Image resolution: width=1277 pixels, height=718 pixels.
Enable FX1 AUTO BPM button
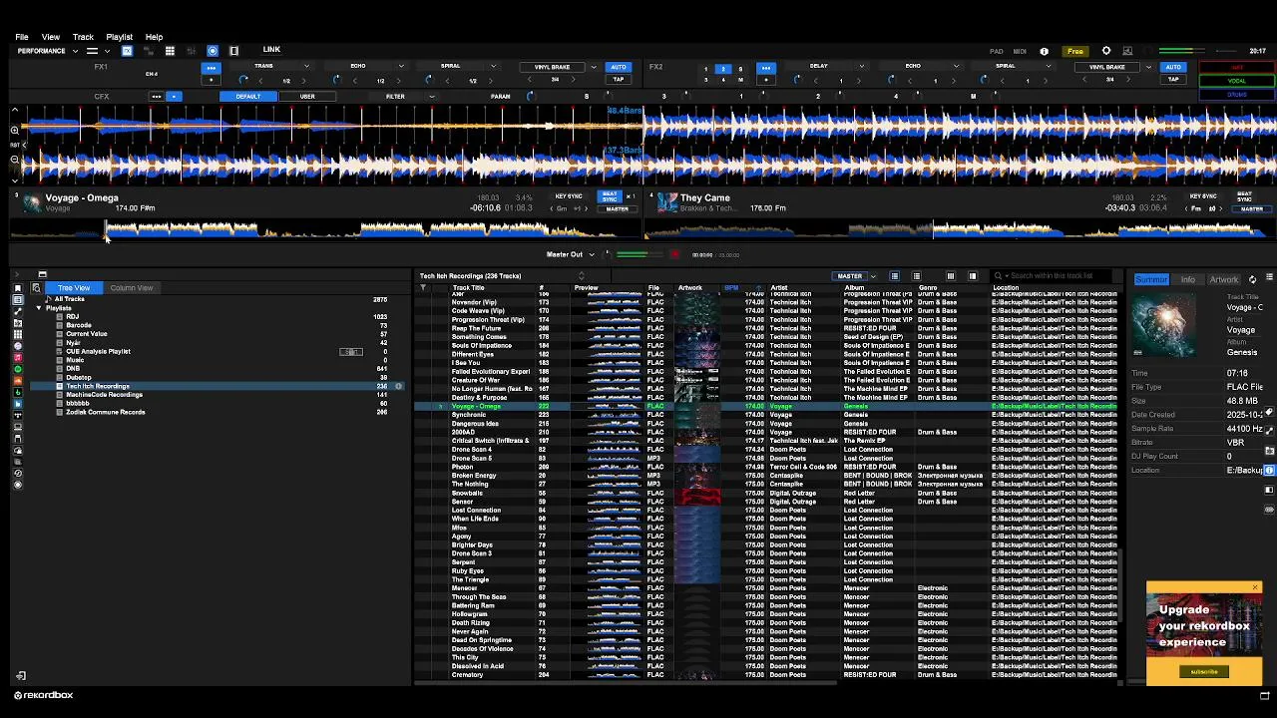(x=619, y=67)
